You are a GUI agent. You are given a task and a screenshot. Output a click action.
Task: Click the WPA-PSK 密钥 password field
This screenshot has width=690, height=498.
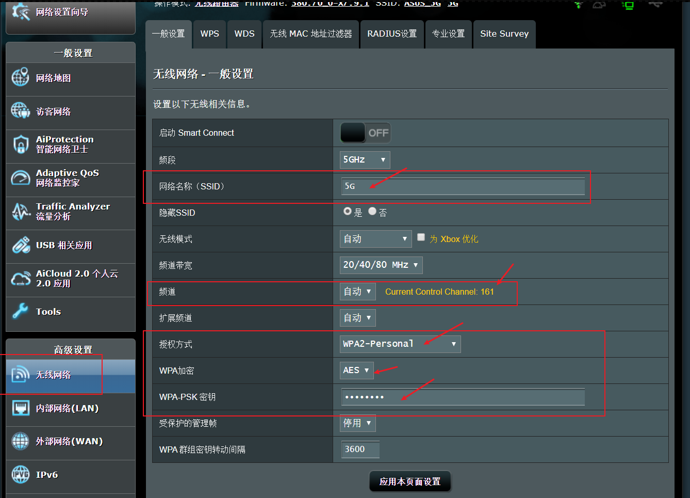463,397
